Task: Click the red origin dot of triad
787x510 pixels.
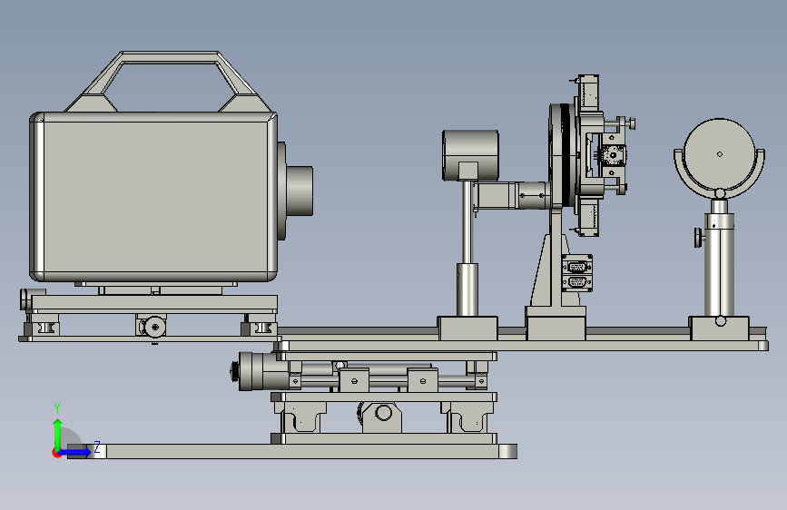Action: coord(56,453)
